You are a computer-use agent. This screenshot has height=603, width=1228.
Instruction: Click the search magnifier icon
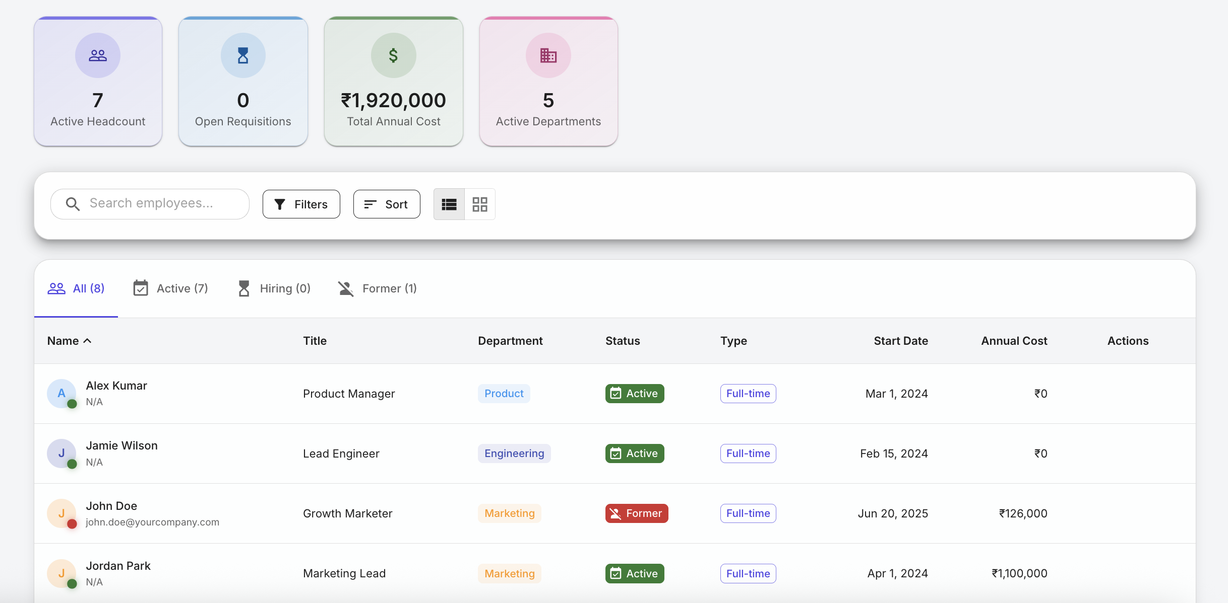coord(73,204)
